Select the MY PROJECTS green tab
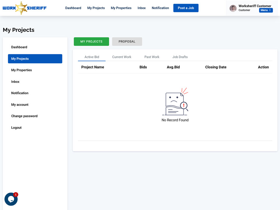This screenshot has width=280, height=210. [91, 41]
